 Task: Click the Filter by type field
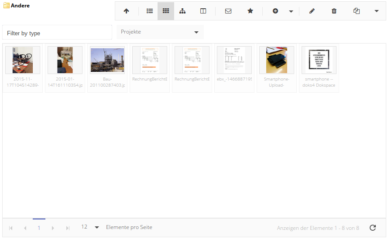pyautogui.click(x=57, y=33)
